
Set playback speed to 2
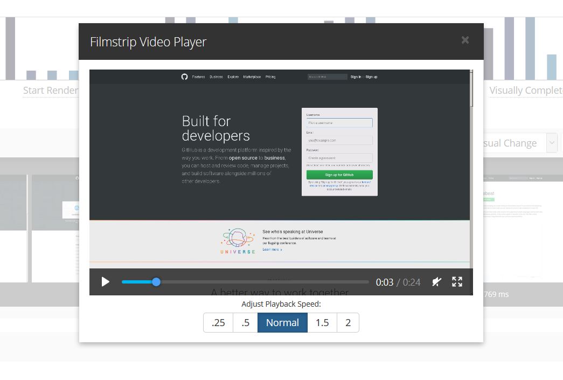point(348,322)
